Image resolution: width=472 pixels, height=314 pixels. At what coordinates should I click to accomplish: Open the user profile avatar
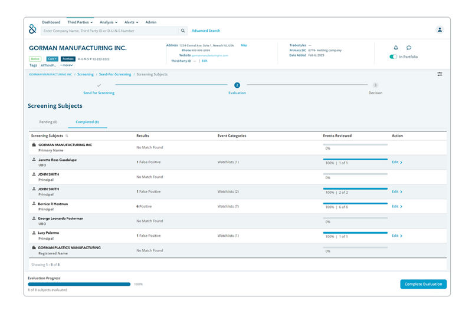[440, 29]
